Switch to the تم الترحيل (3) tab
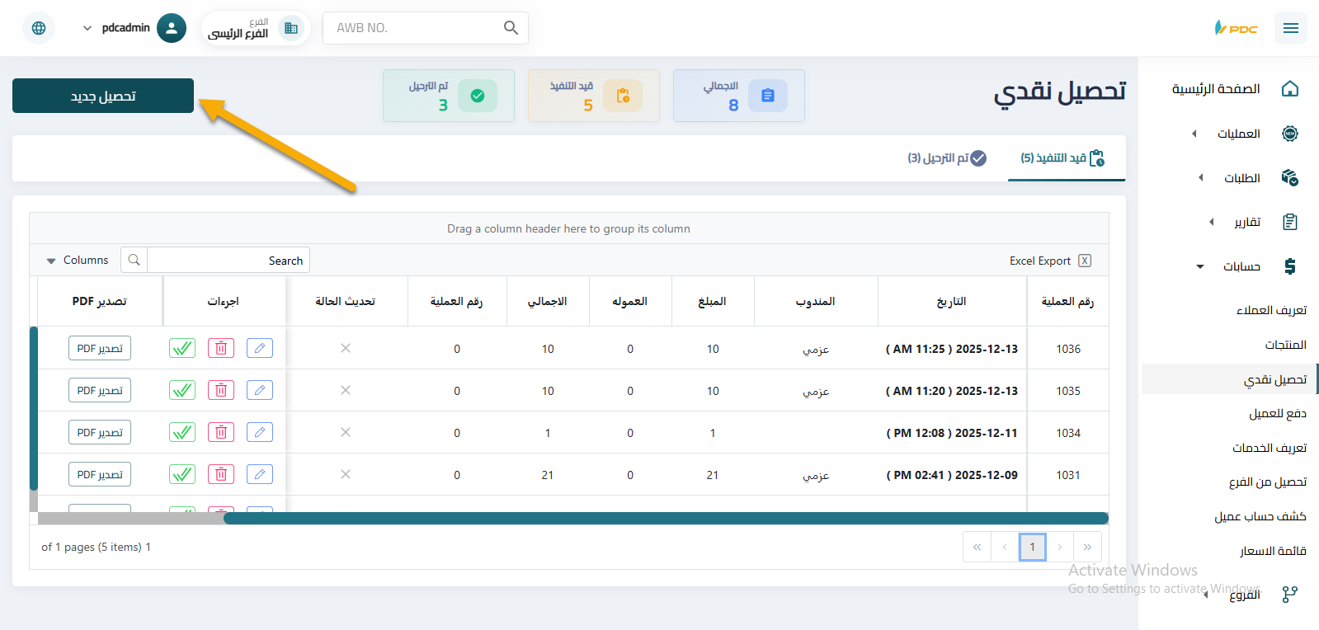The width and height of the screenshot is (1319, 630). 947,158
